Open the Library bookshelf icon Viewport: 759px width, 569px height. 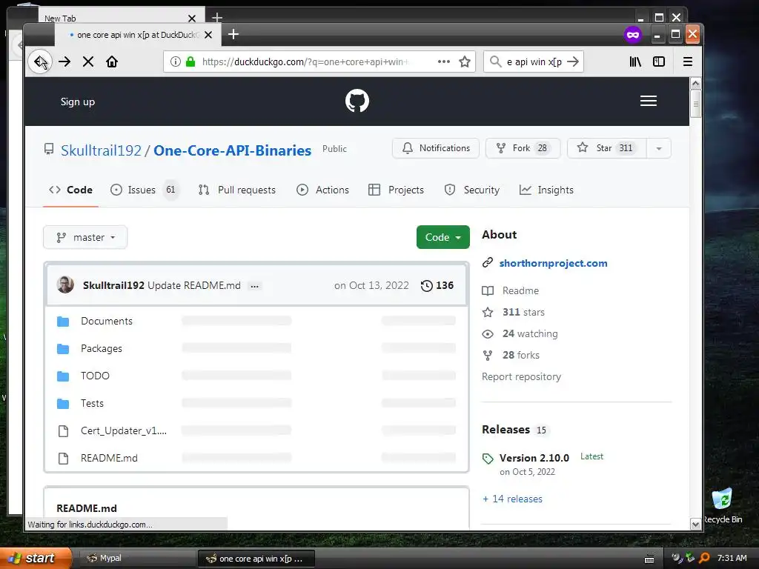pyautogui.click(x=635, y=61)
